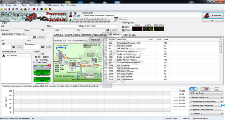This screenshot has height=120, width=225.
Task: Click the blue checkmark toolbar icon
Action: (13, 9)
